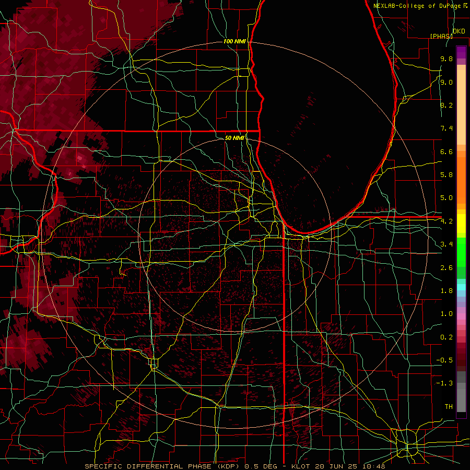Click the -1.3 value on the color scale

[x=444, y=383]
